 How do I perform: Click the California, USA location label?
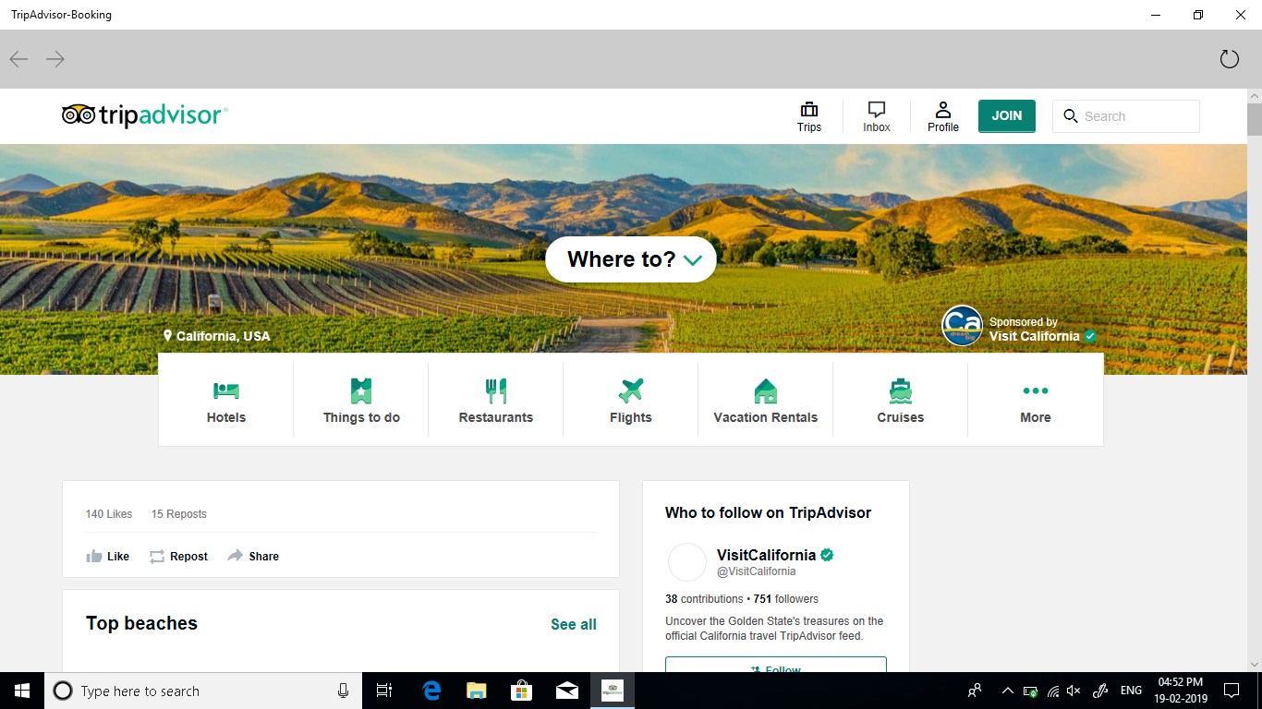pyautogui.click(x=224, y=336)
